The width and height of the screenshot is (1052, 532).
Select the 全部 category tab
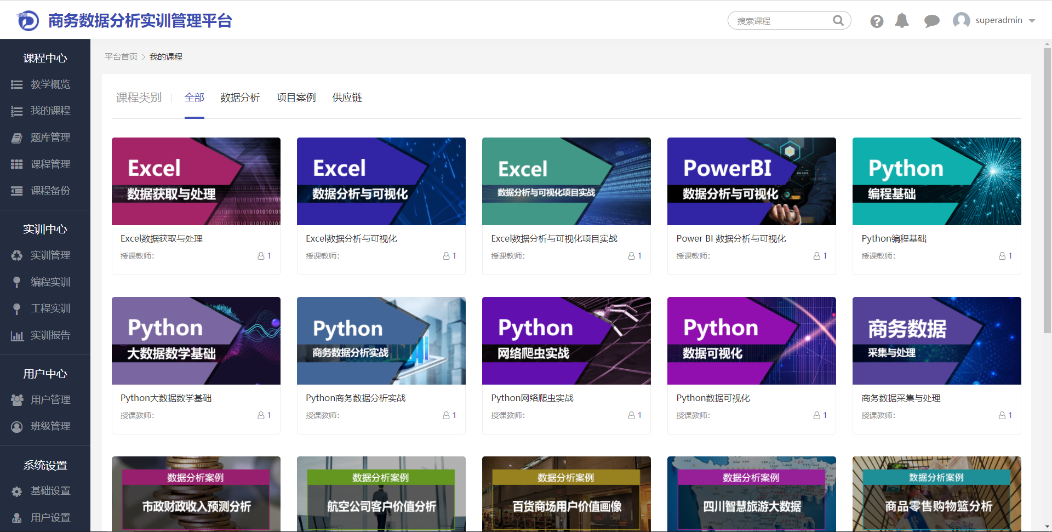(195, 98)
